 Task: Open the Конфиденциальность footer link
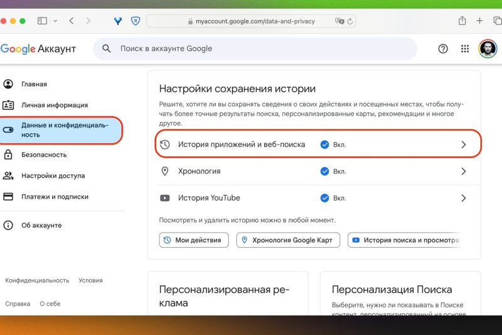(37, 280)
